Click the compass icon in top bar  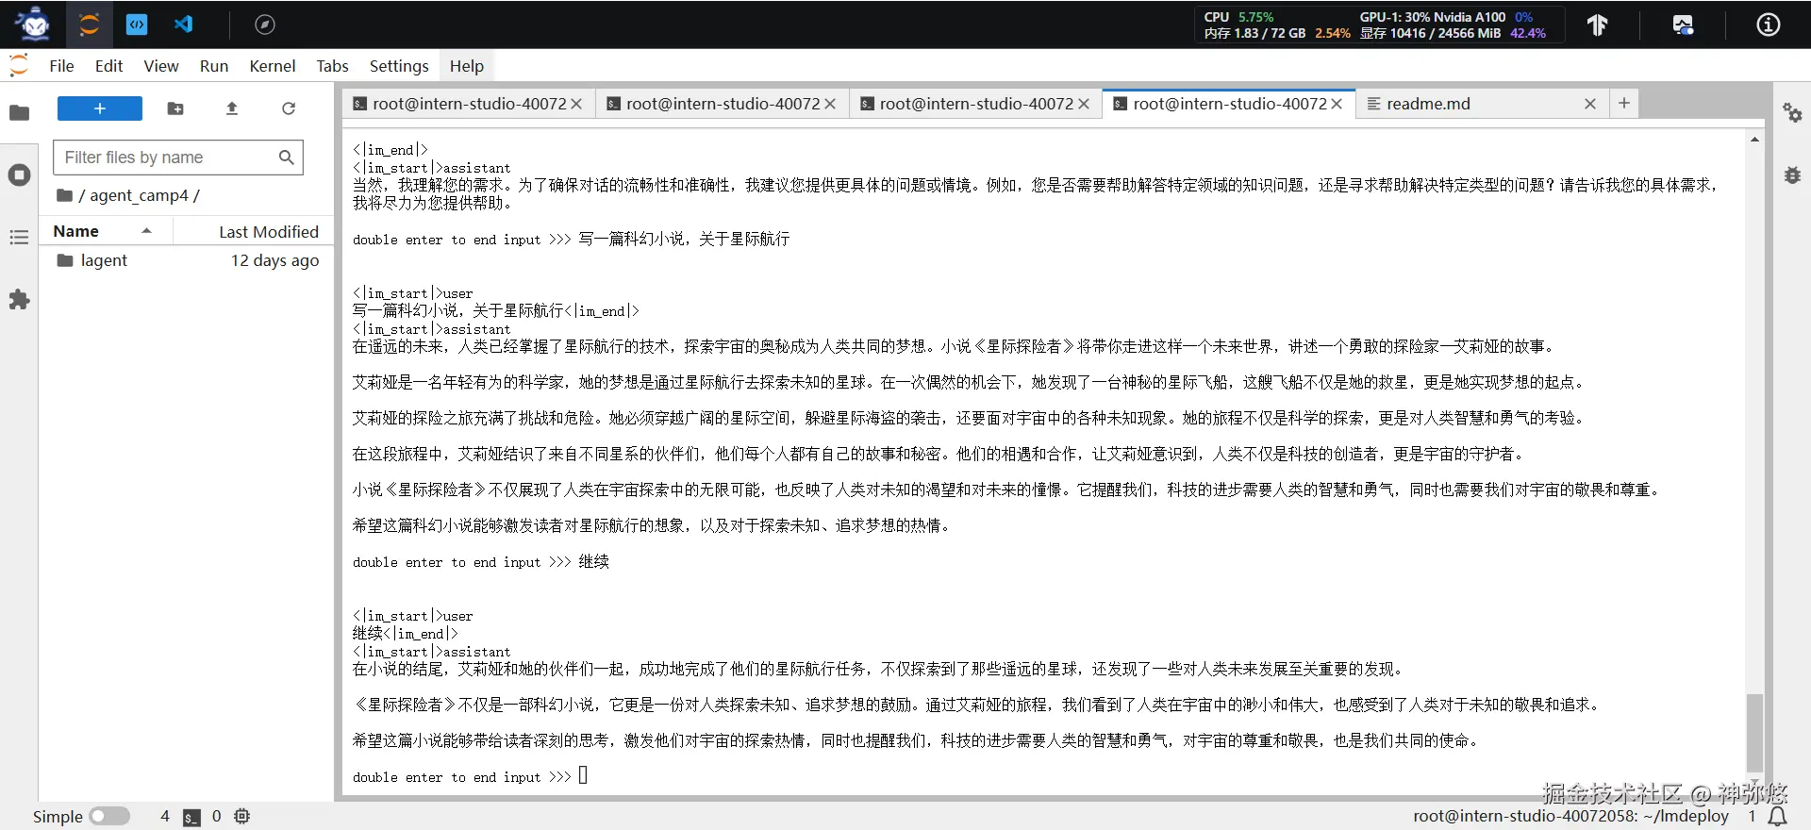point(265,25)
